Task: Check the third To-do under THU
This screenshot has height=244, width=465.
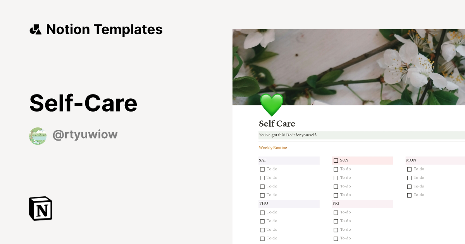Action: (x=262, y=229)
